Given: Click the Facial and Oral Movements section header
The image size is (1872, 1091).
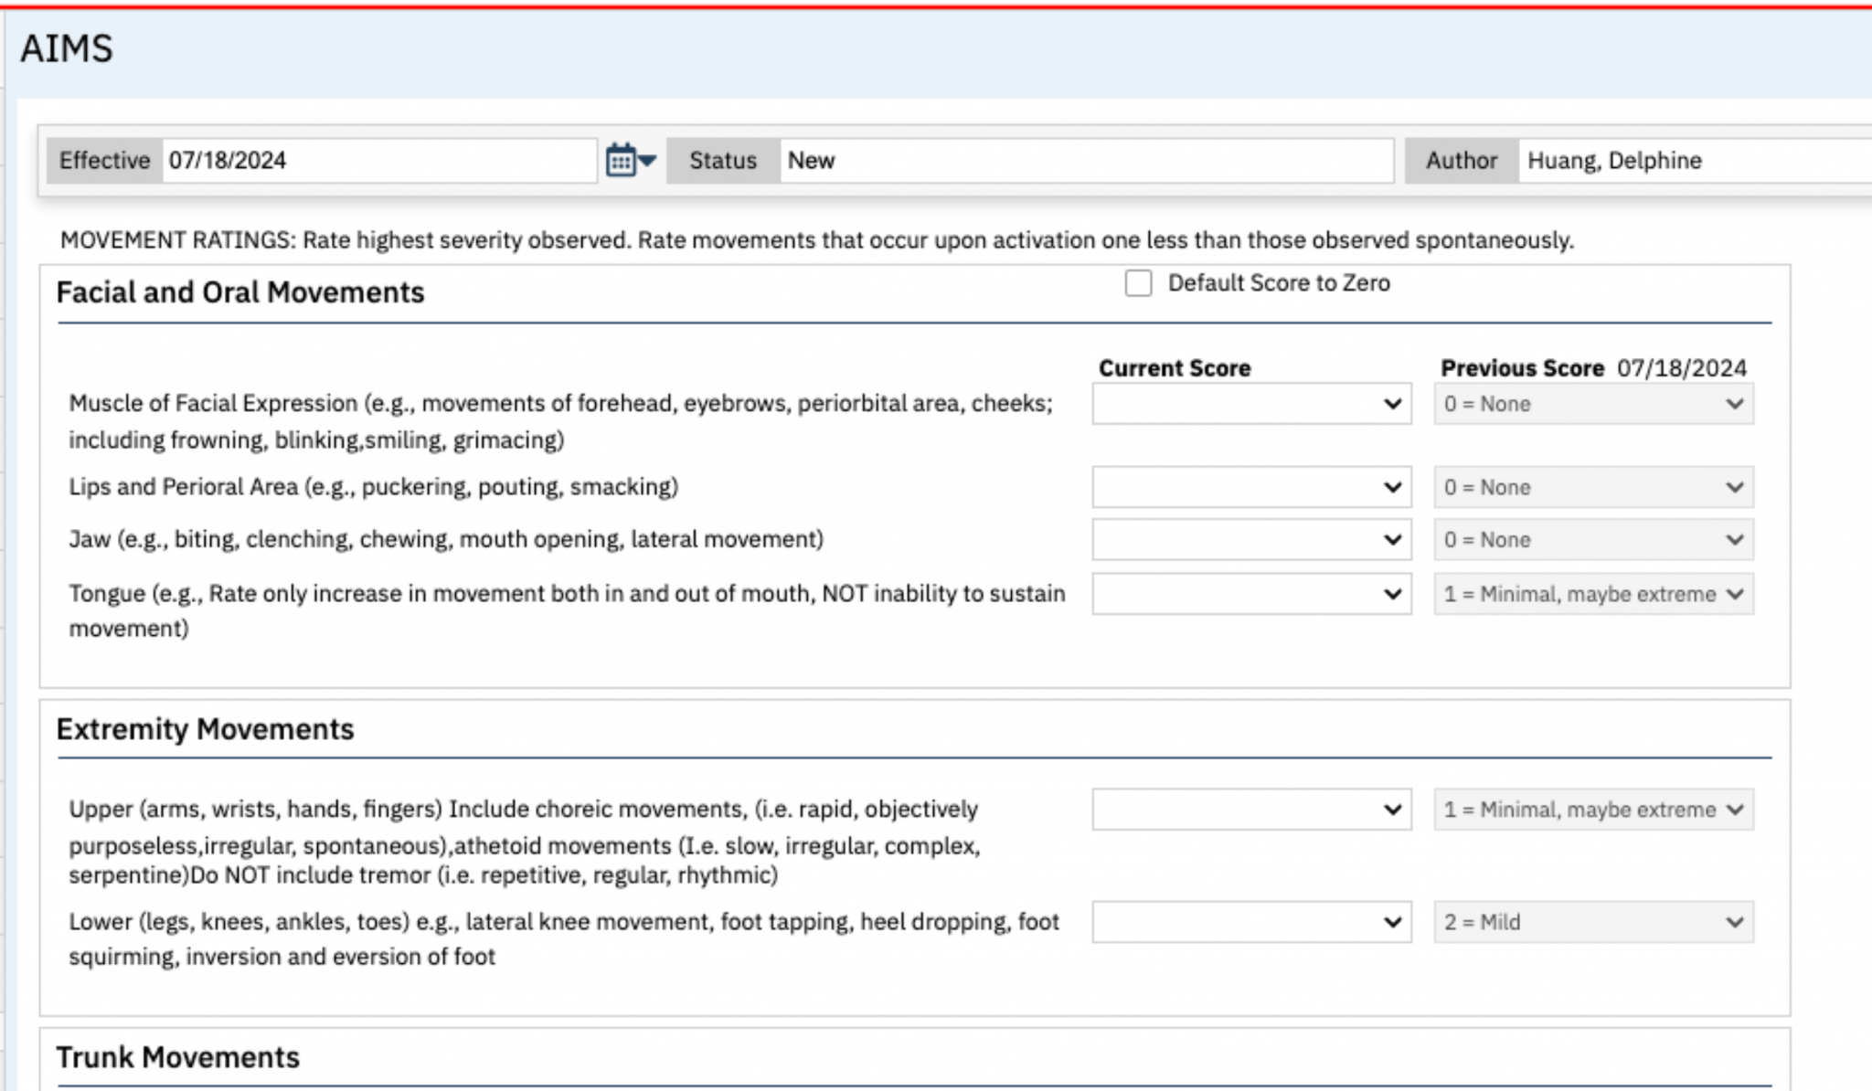Looking at the screenshot, I should (x=240, y=292).
